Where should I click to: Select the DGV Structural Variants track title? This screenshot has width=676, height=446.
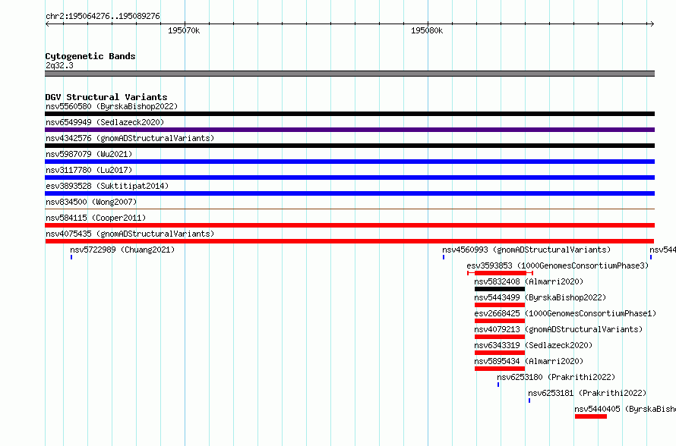pyautogui.click(x=106, y=97)
